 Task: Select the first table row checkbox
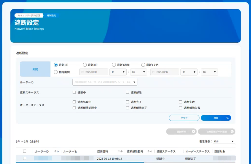(x=25, y=158)
